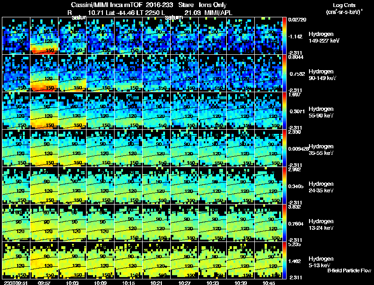The width and height of the screenshot is (374, 285).
Task: Click the color bar for Hydrogen 149-227 keV
Action: (284, 36)
